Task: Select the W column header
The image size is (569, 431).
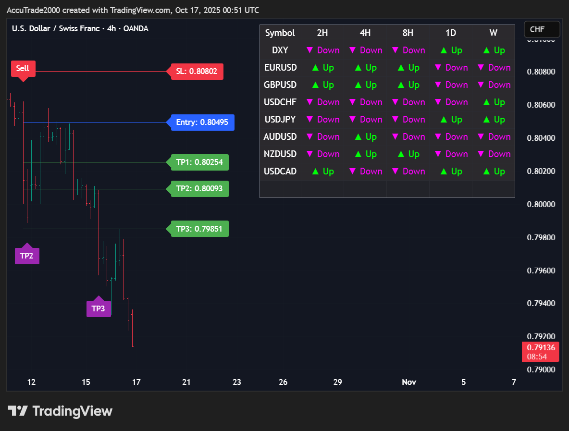Action: [494, 33]
